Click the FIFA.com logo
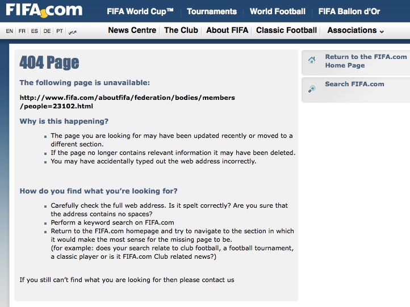The height and width of the screenshot is (307, 410). point(44,10)
